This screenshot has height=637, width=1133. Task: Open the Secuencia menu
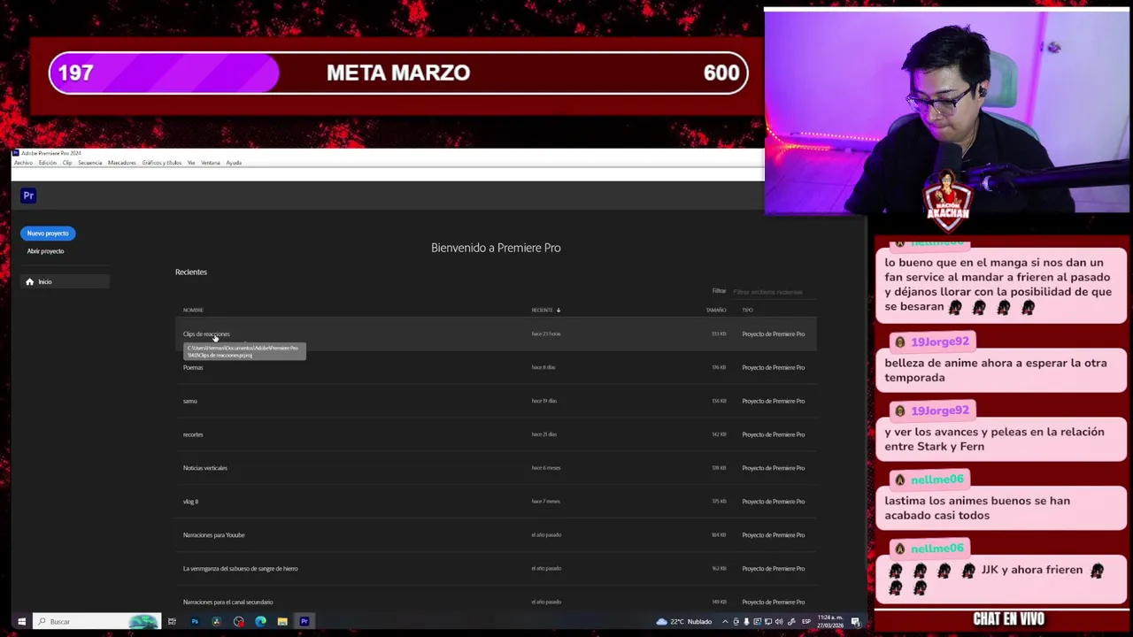coord(89,163)
